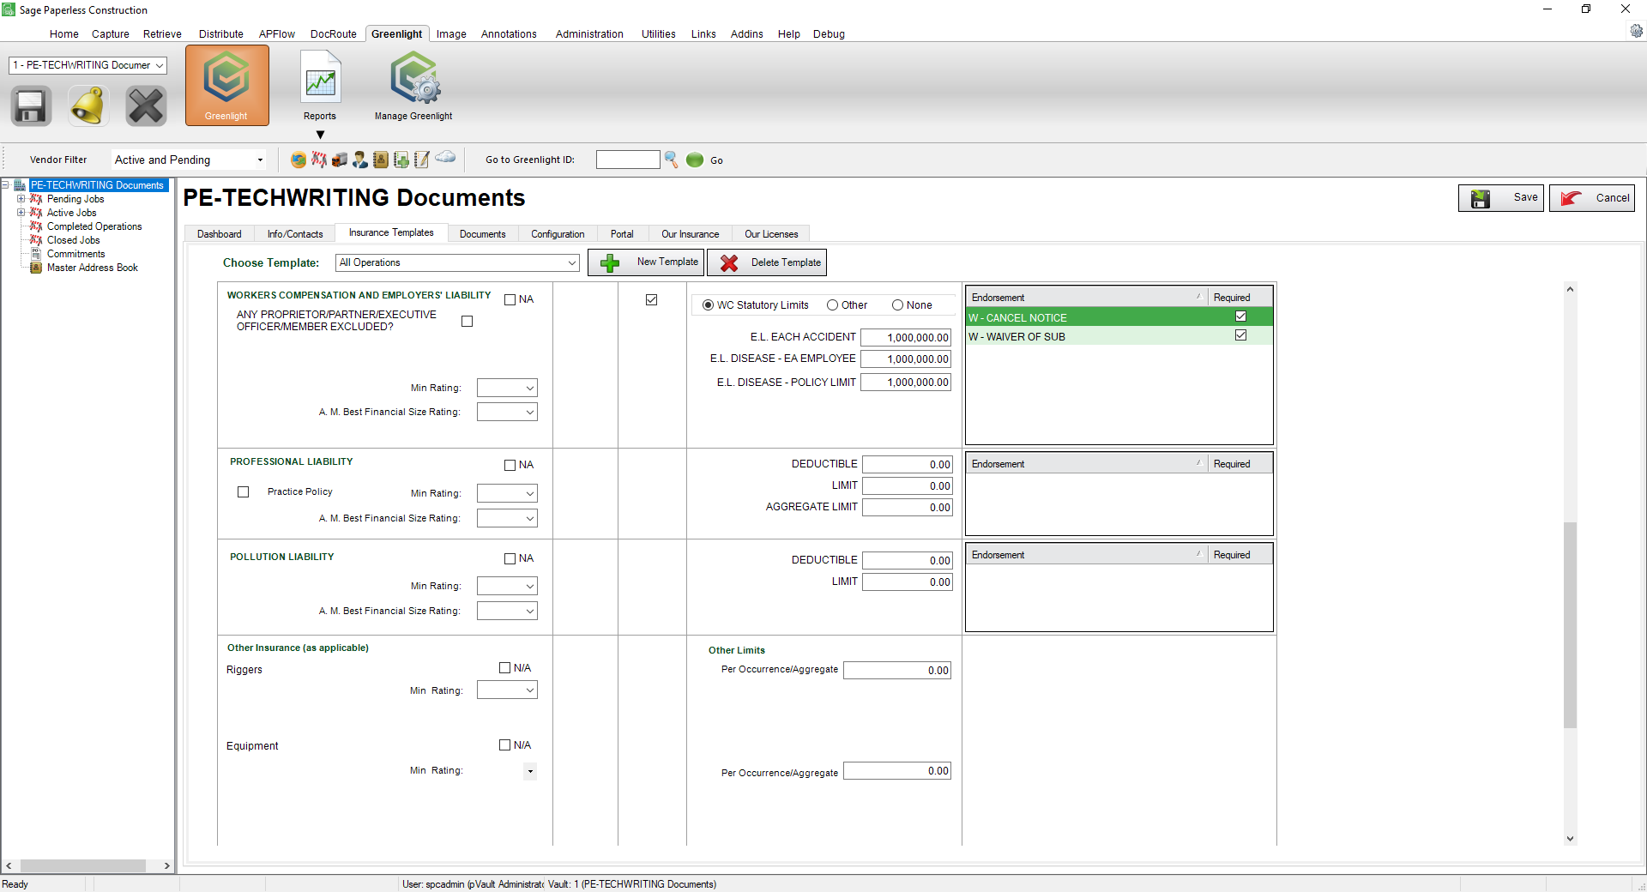This screenshot has height=892, width=1647.
Task: Click the Master Address Book tree icon
Action: tap(36, 268)
